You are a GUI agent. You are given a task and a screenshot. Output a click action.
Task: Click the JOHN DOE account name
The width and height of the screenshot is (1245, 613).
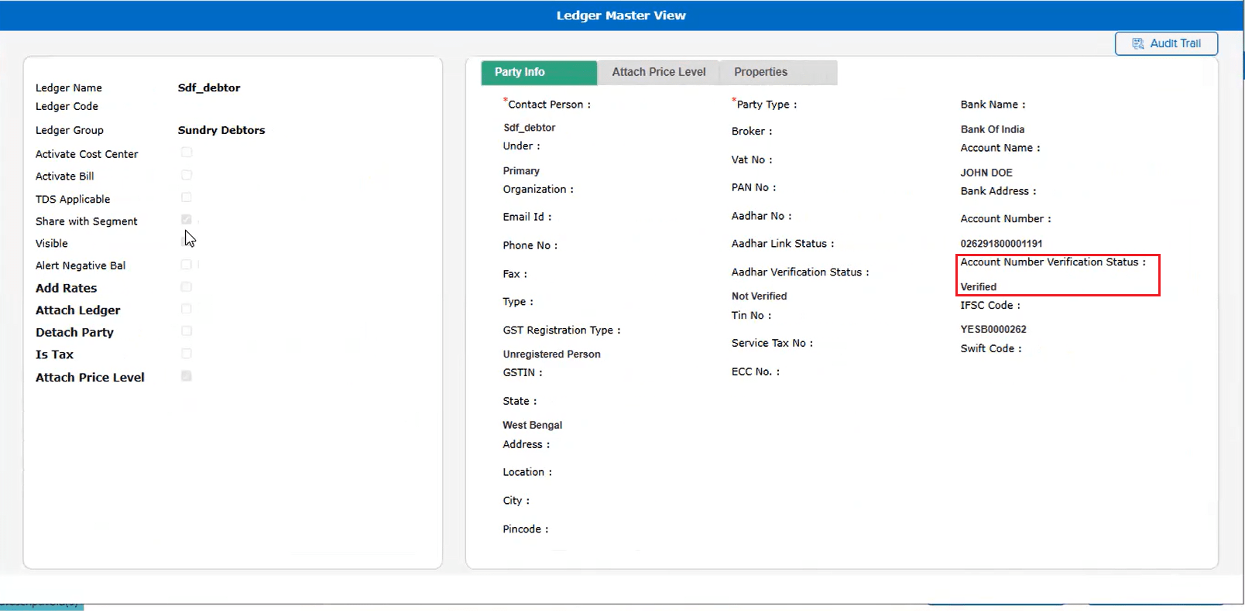986,173
